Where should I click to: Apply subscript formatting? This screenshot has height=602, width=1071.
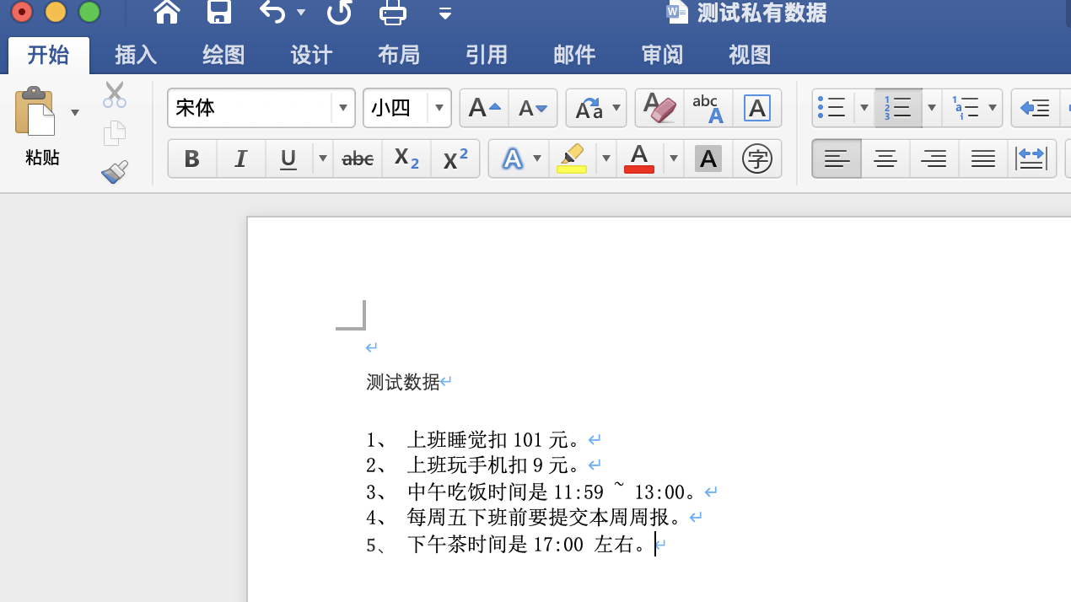click(x=406, y=159)
